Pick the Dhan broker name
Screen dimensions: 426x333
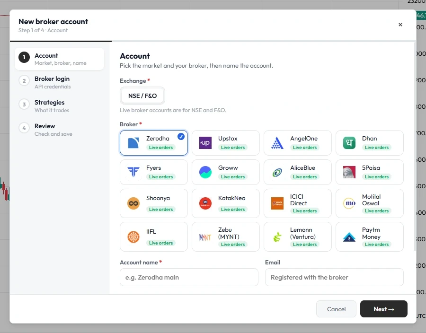click(x=370, y=139)
